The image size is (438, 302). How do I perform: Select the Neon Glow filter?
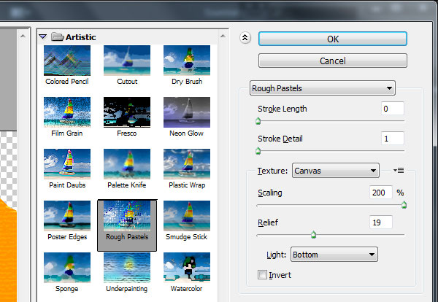[x=187, y=112]
